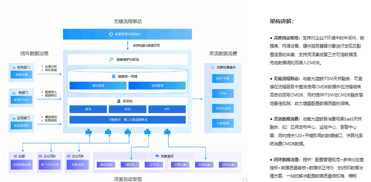
Task: Click the bold 深度自动发现 paragraph title
Action: coord(287,38)
